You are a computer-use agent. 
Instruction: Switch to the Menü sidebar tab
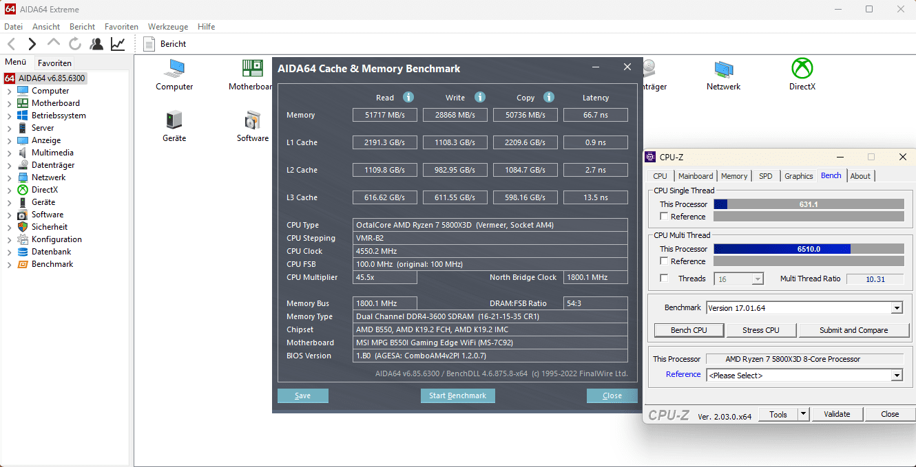click(x=16, y=63)
